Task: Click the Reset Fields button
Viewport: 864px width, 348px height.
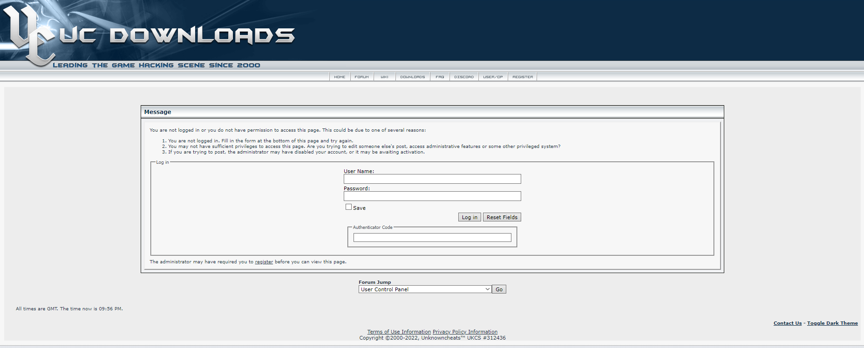Action: tap(502, 217)
